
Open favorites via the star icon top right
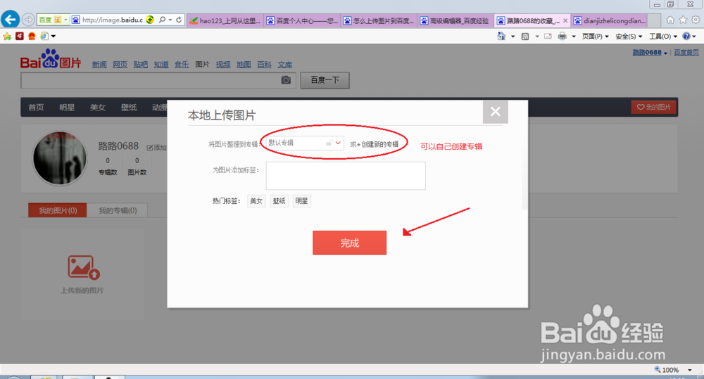click(x=683, y=20)
